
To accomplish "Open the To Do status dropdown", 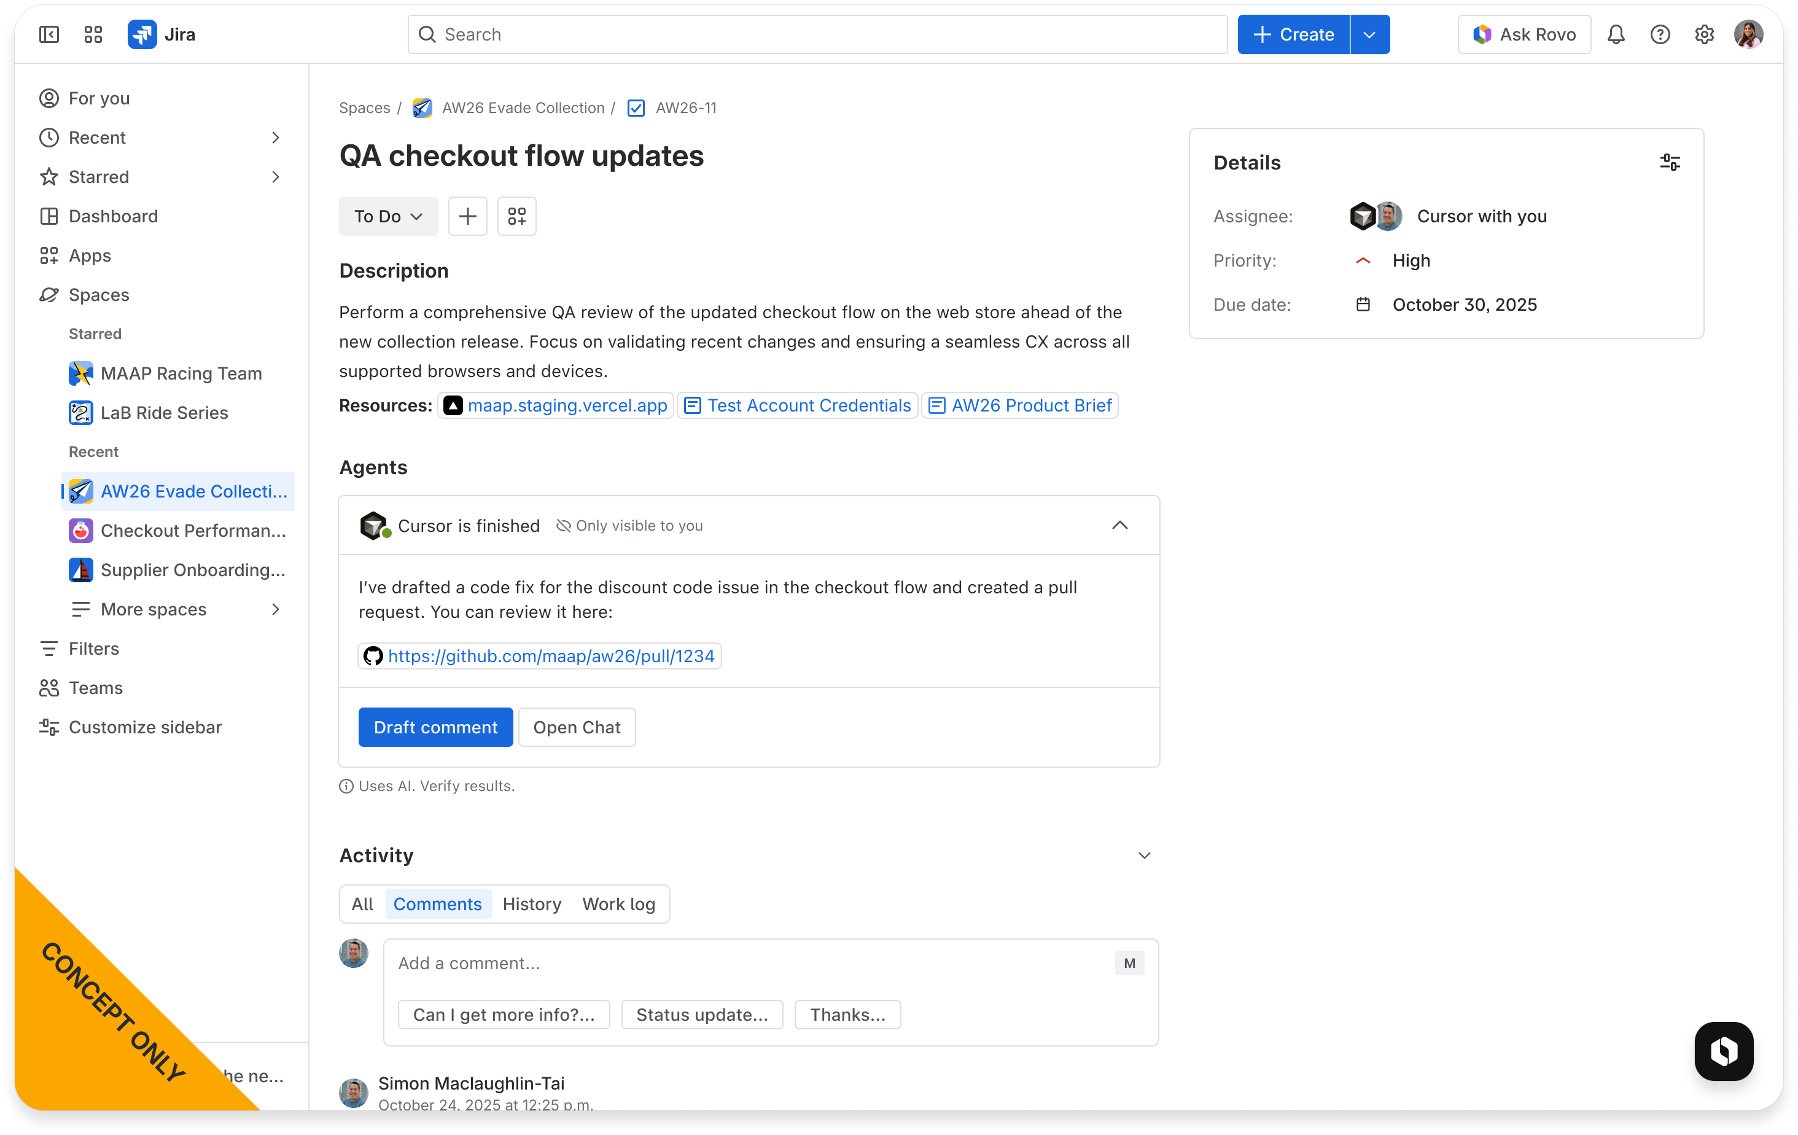I will pyautogui.click(x=387, y=216).
